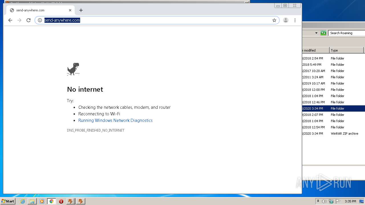
Task: Open Chrome's three-dot menu
Action: pos(295,20)
